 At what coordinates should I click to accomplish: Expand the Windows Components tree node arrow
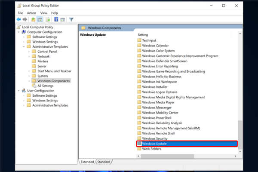coord(29,81)
